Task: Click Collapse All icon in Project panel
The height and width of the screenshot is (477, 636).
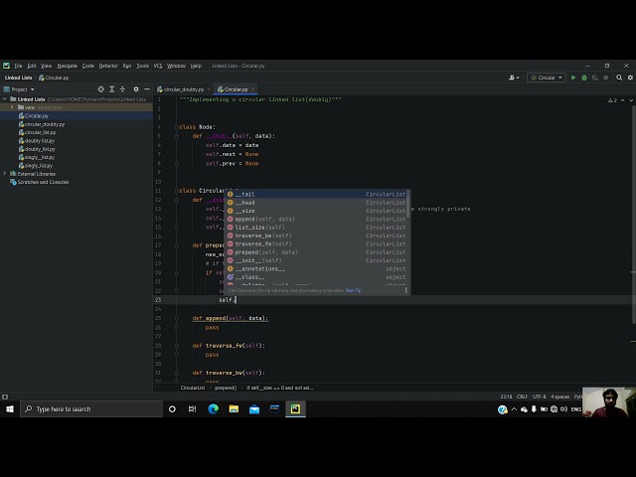Action: (122, 89)
